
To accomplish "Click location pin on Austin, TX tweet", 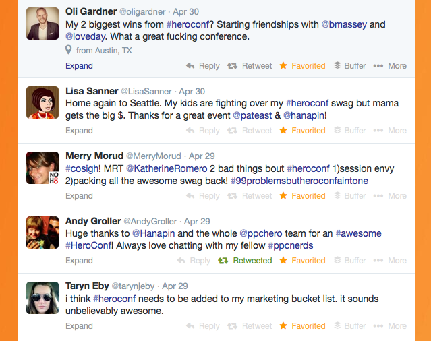I will click(68, 50).
